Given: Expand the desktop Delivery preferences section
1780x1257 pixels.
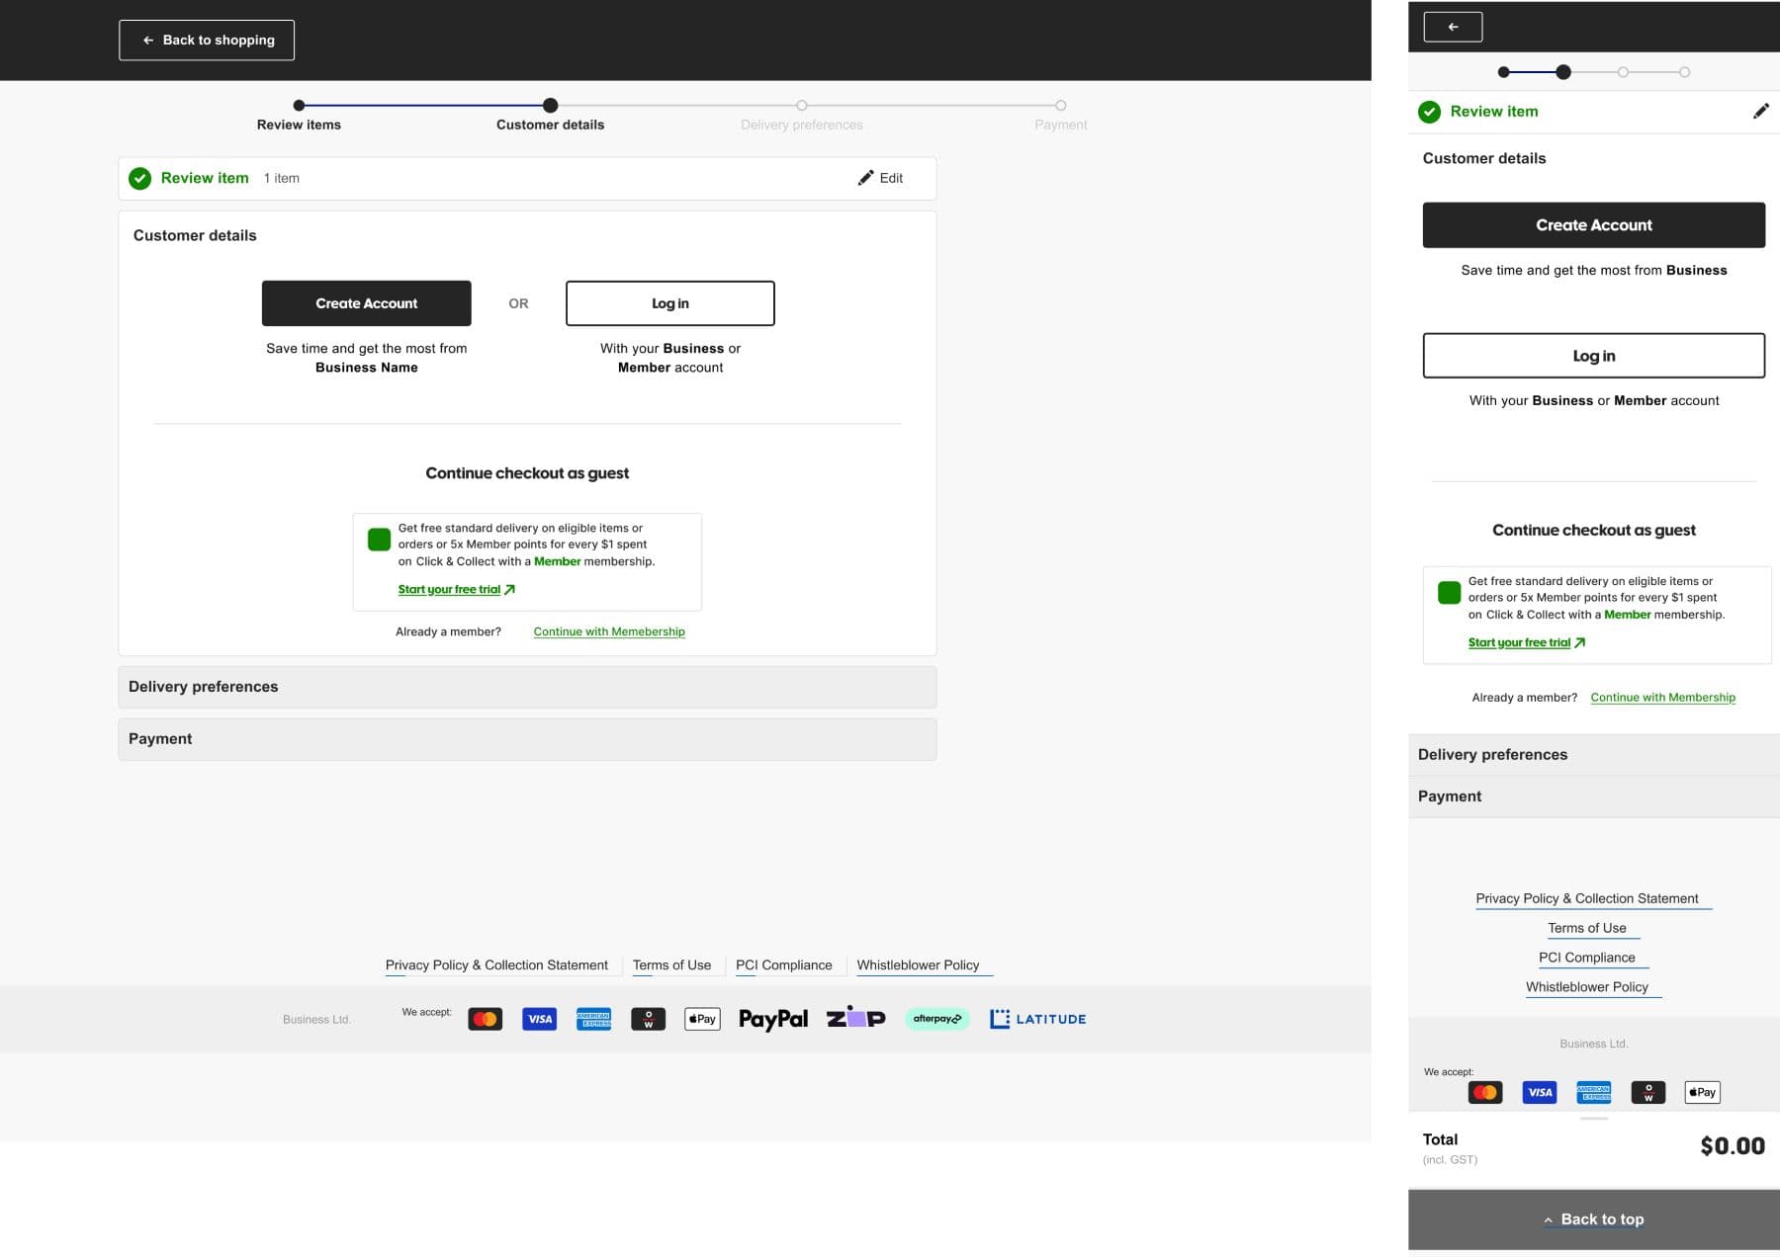Looking at the screenshot, I should click(527, 687).
